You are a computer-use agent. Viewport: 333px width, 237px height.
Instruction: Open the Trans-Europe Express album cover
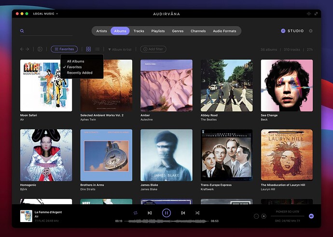227,155
